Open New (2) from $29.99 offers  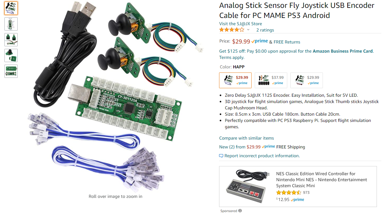coord(240,147)
